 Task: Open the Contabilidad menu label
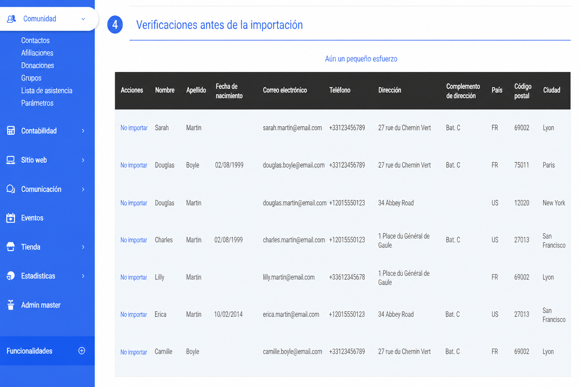tap(39, 131)
